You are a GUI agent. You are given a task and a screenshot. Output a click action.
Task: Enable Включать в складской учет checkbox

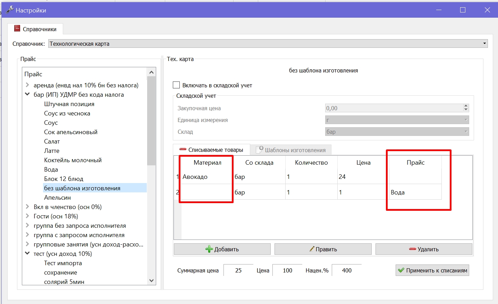[176, 85]
